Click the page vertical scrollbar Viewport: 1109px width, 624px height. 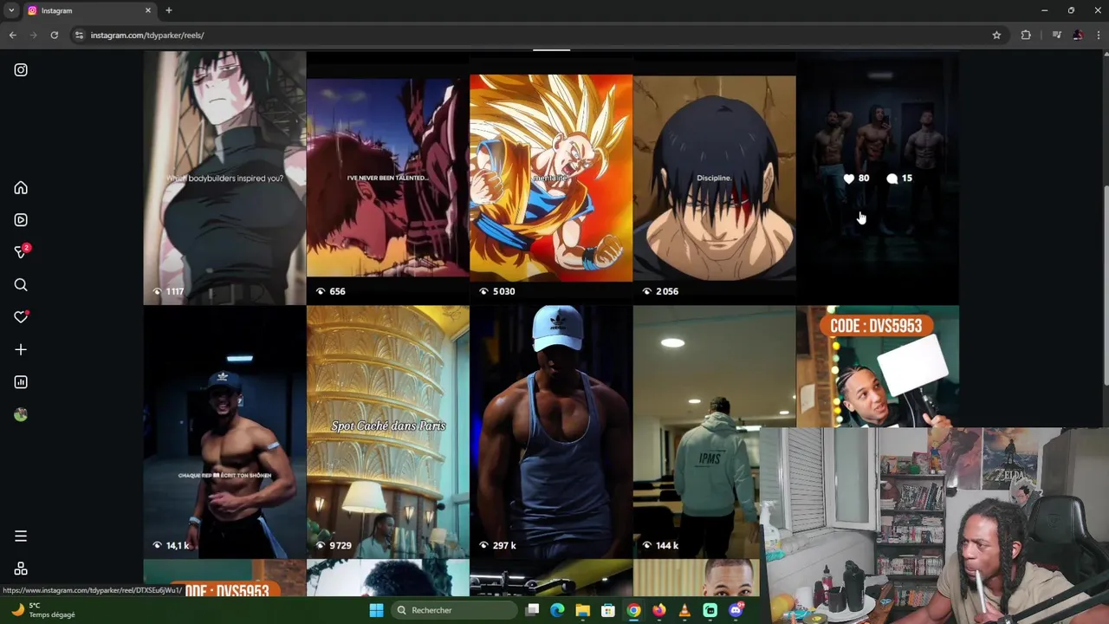(x=1105, y=286)
